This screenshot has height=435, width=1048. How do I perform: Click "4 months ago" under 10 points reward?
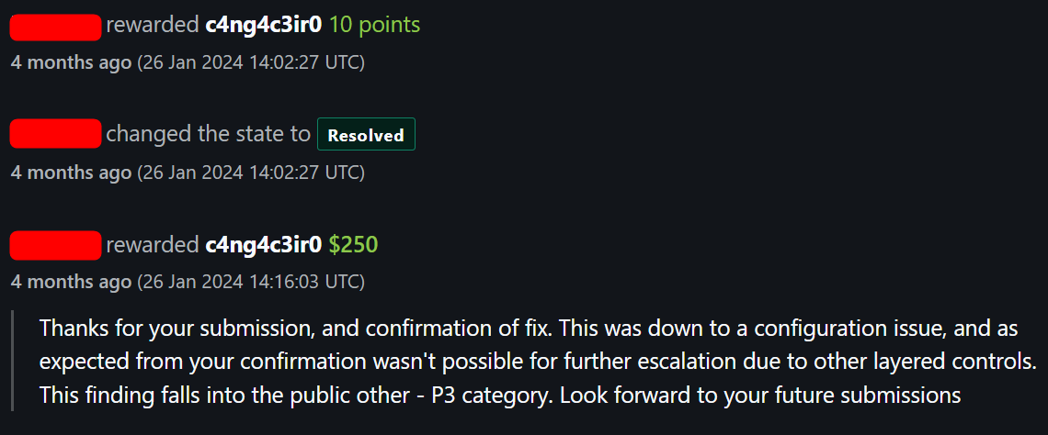71,62
